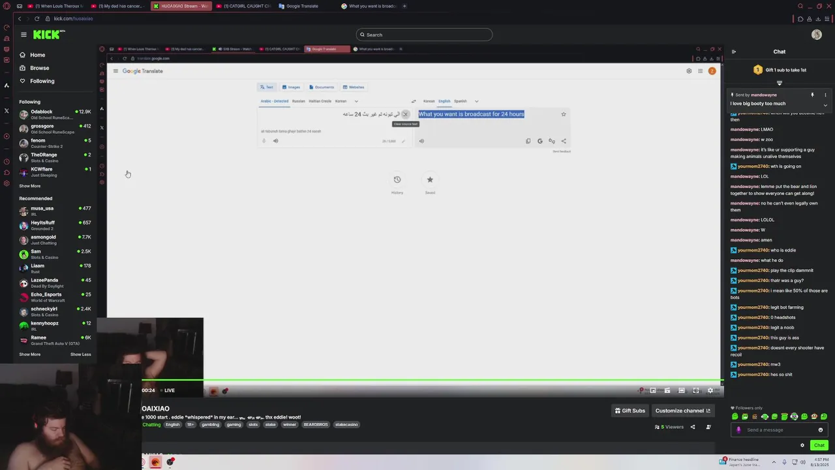Viewport: 835px width, 470px height.
Task: Click the Kick logo
Action: tap(49, 35)
